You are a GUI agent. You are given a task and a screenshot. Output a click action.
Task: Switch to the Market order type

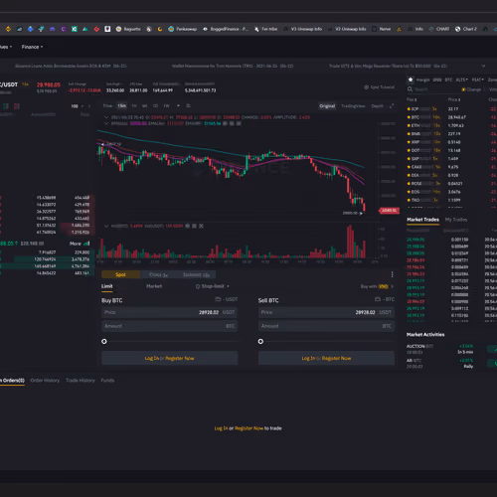tap(154, 286)
